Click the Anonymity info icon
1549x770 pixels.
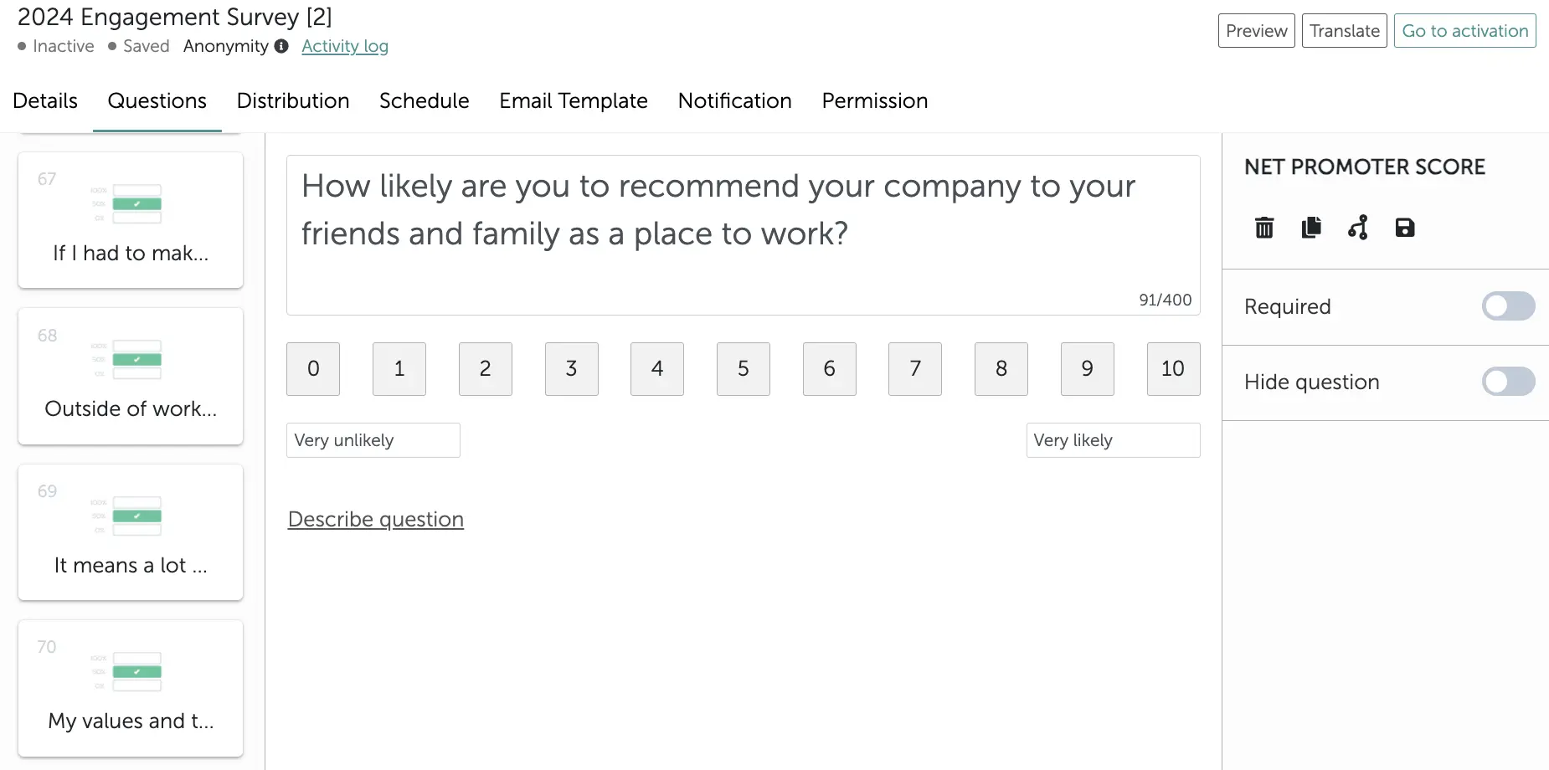281,46
